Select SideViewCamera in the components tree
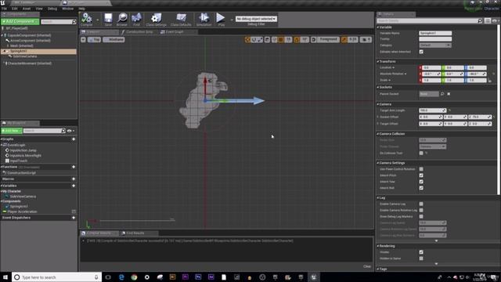The width and height of the screenshot is (501, 282). (x=25, y=56)
